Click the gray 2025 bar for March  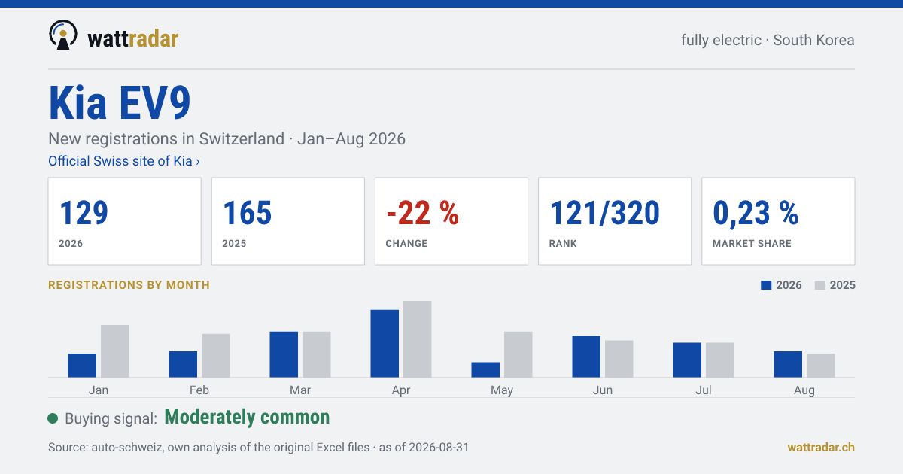pyautogui.click(x=317, y=354)
